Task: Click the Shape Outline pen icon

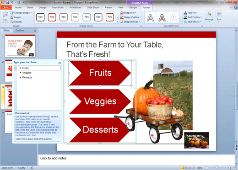Action: (x=122, y=17)
